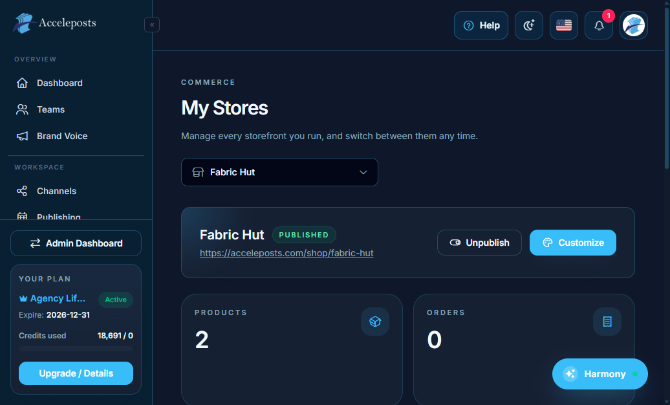Click the Channels share icon

click(22, 191)
